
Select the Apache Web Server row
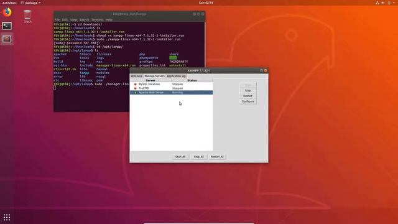pos(172,93)
